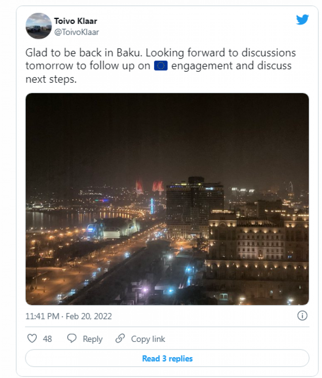The image size is (322, 378).
Task: Click the Twitter bird logo
Action: pos(302,20)
